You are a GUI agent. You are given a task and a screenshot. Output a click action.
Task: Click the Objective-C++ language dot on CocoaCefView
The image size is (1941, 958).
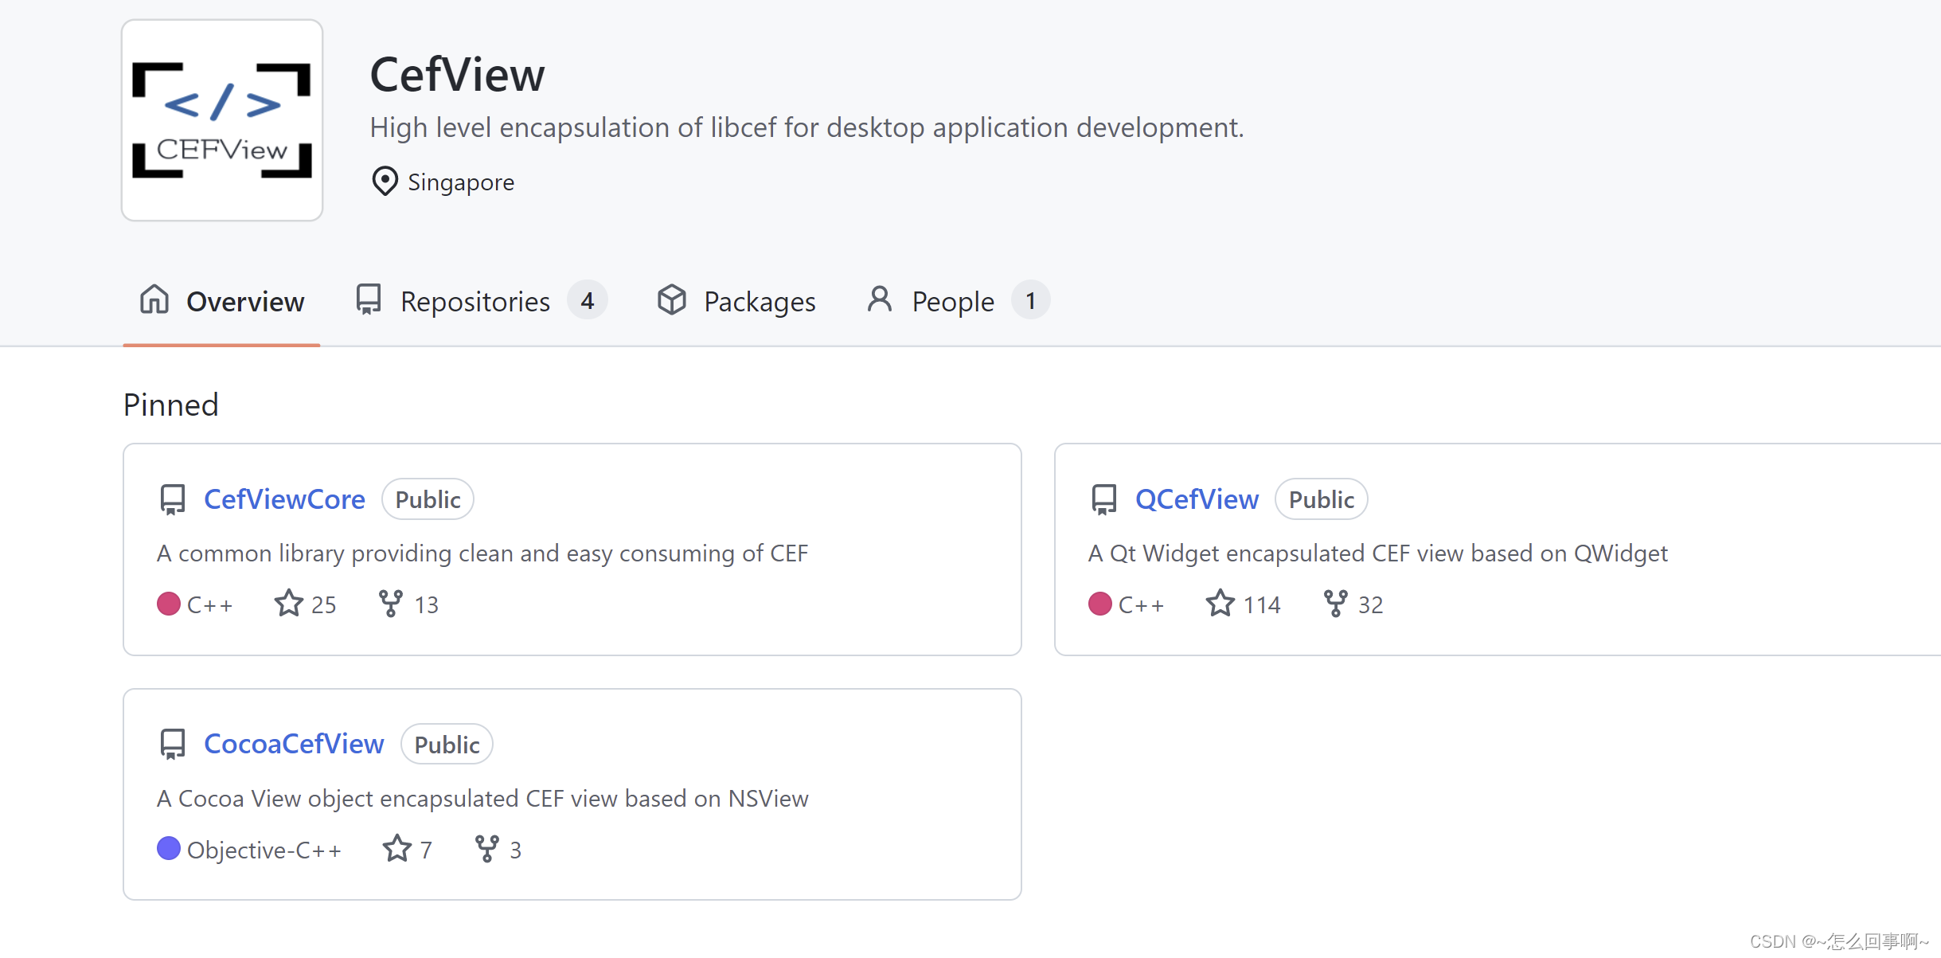pyautogui.click(x=169, y=849)
